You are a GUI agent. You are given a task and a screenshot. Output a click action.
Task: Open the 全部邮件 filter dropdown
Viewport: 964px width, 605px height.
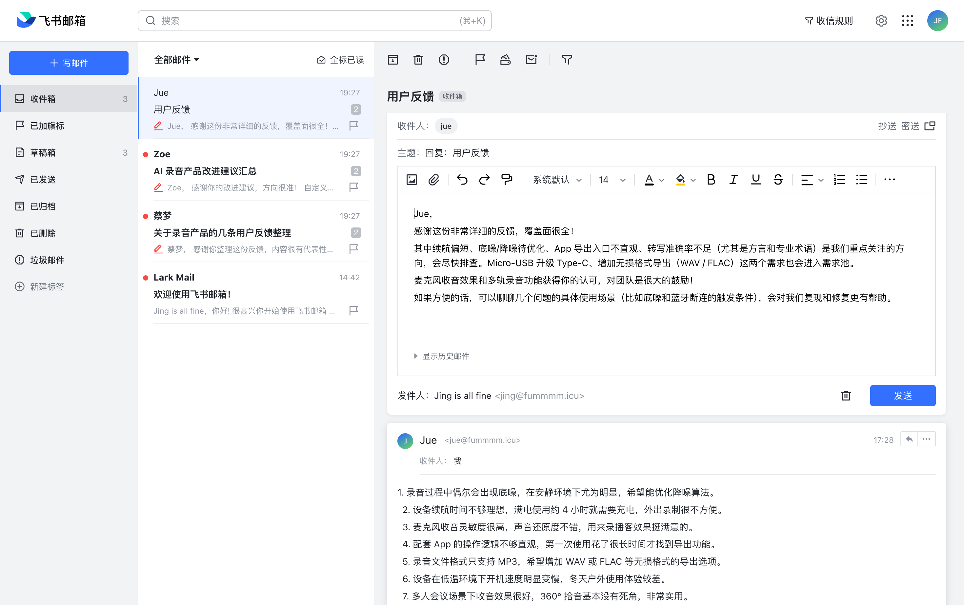(176, 60)
